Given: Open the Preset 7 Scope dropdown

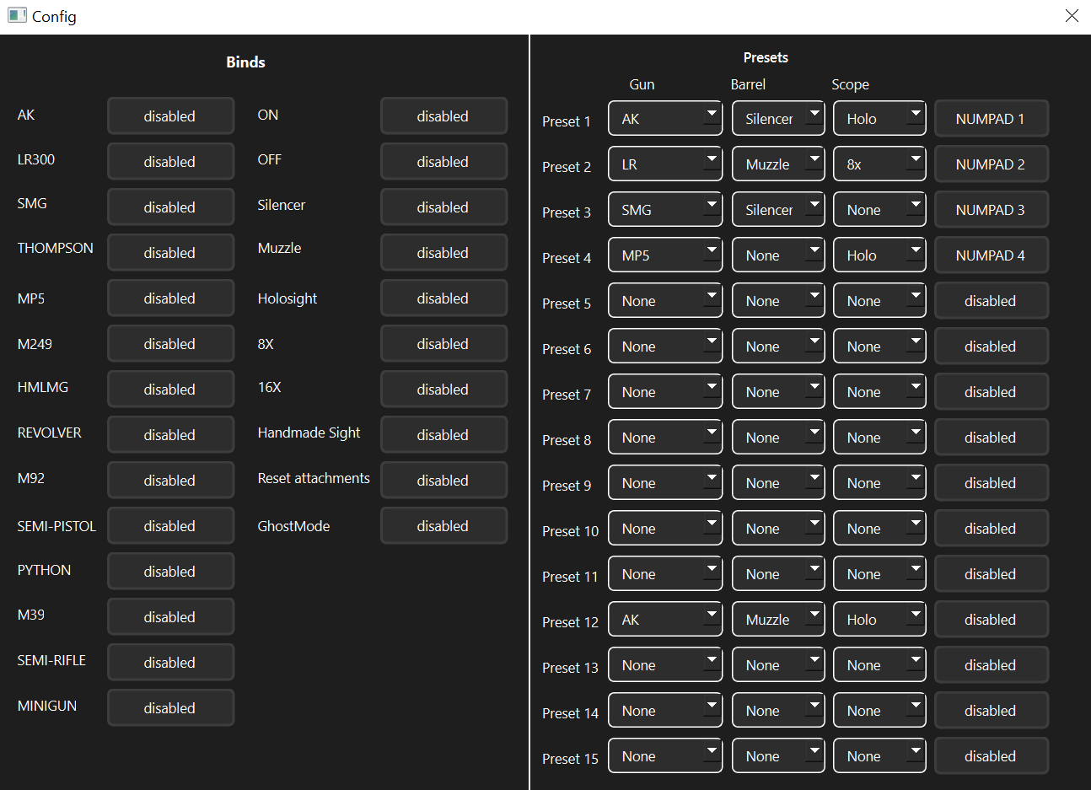Looking at the screenshot, I should point(879,391).
